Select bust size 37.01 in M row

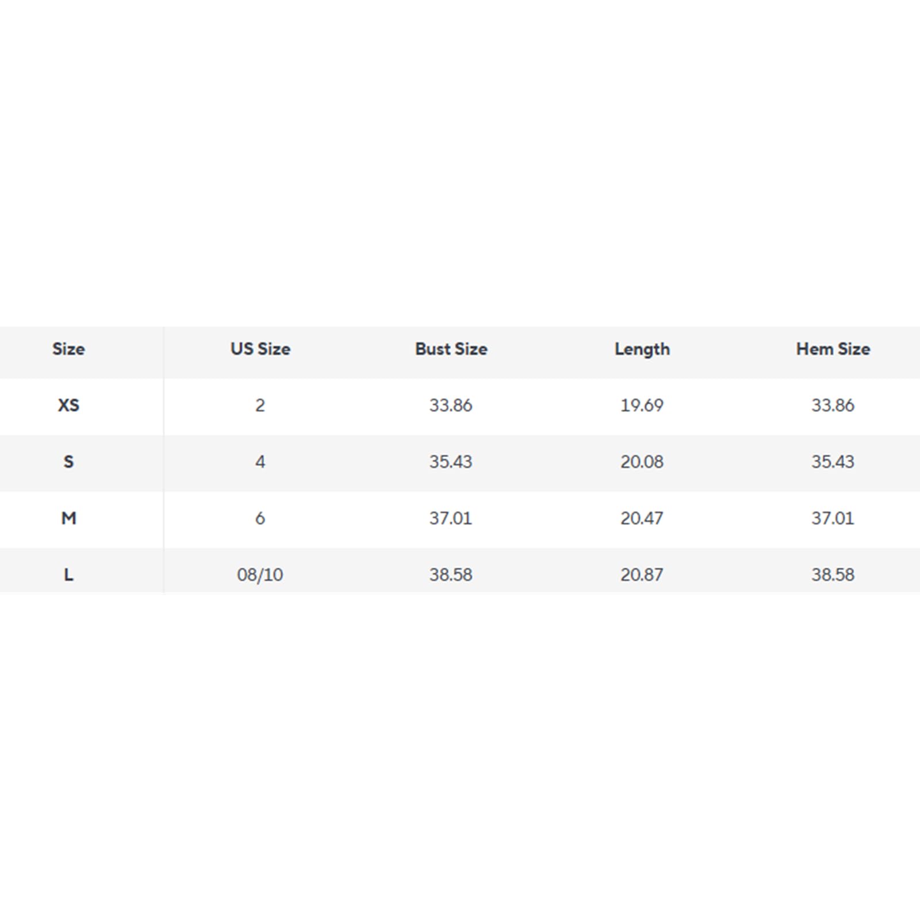click(x=451, y=518)
